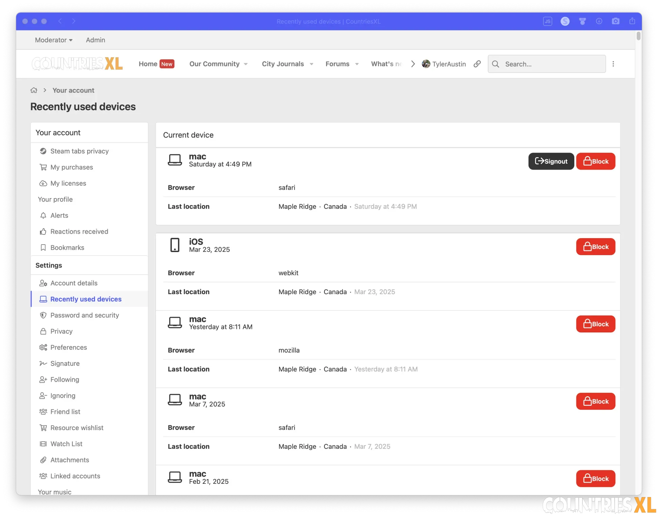Viewport: 658px width, 515px height.
Task: Click inside the Search field
Action: pyautogui.click(x=546, y=64)
